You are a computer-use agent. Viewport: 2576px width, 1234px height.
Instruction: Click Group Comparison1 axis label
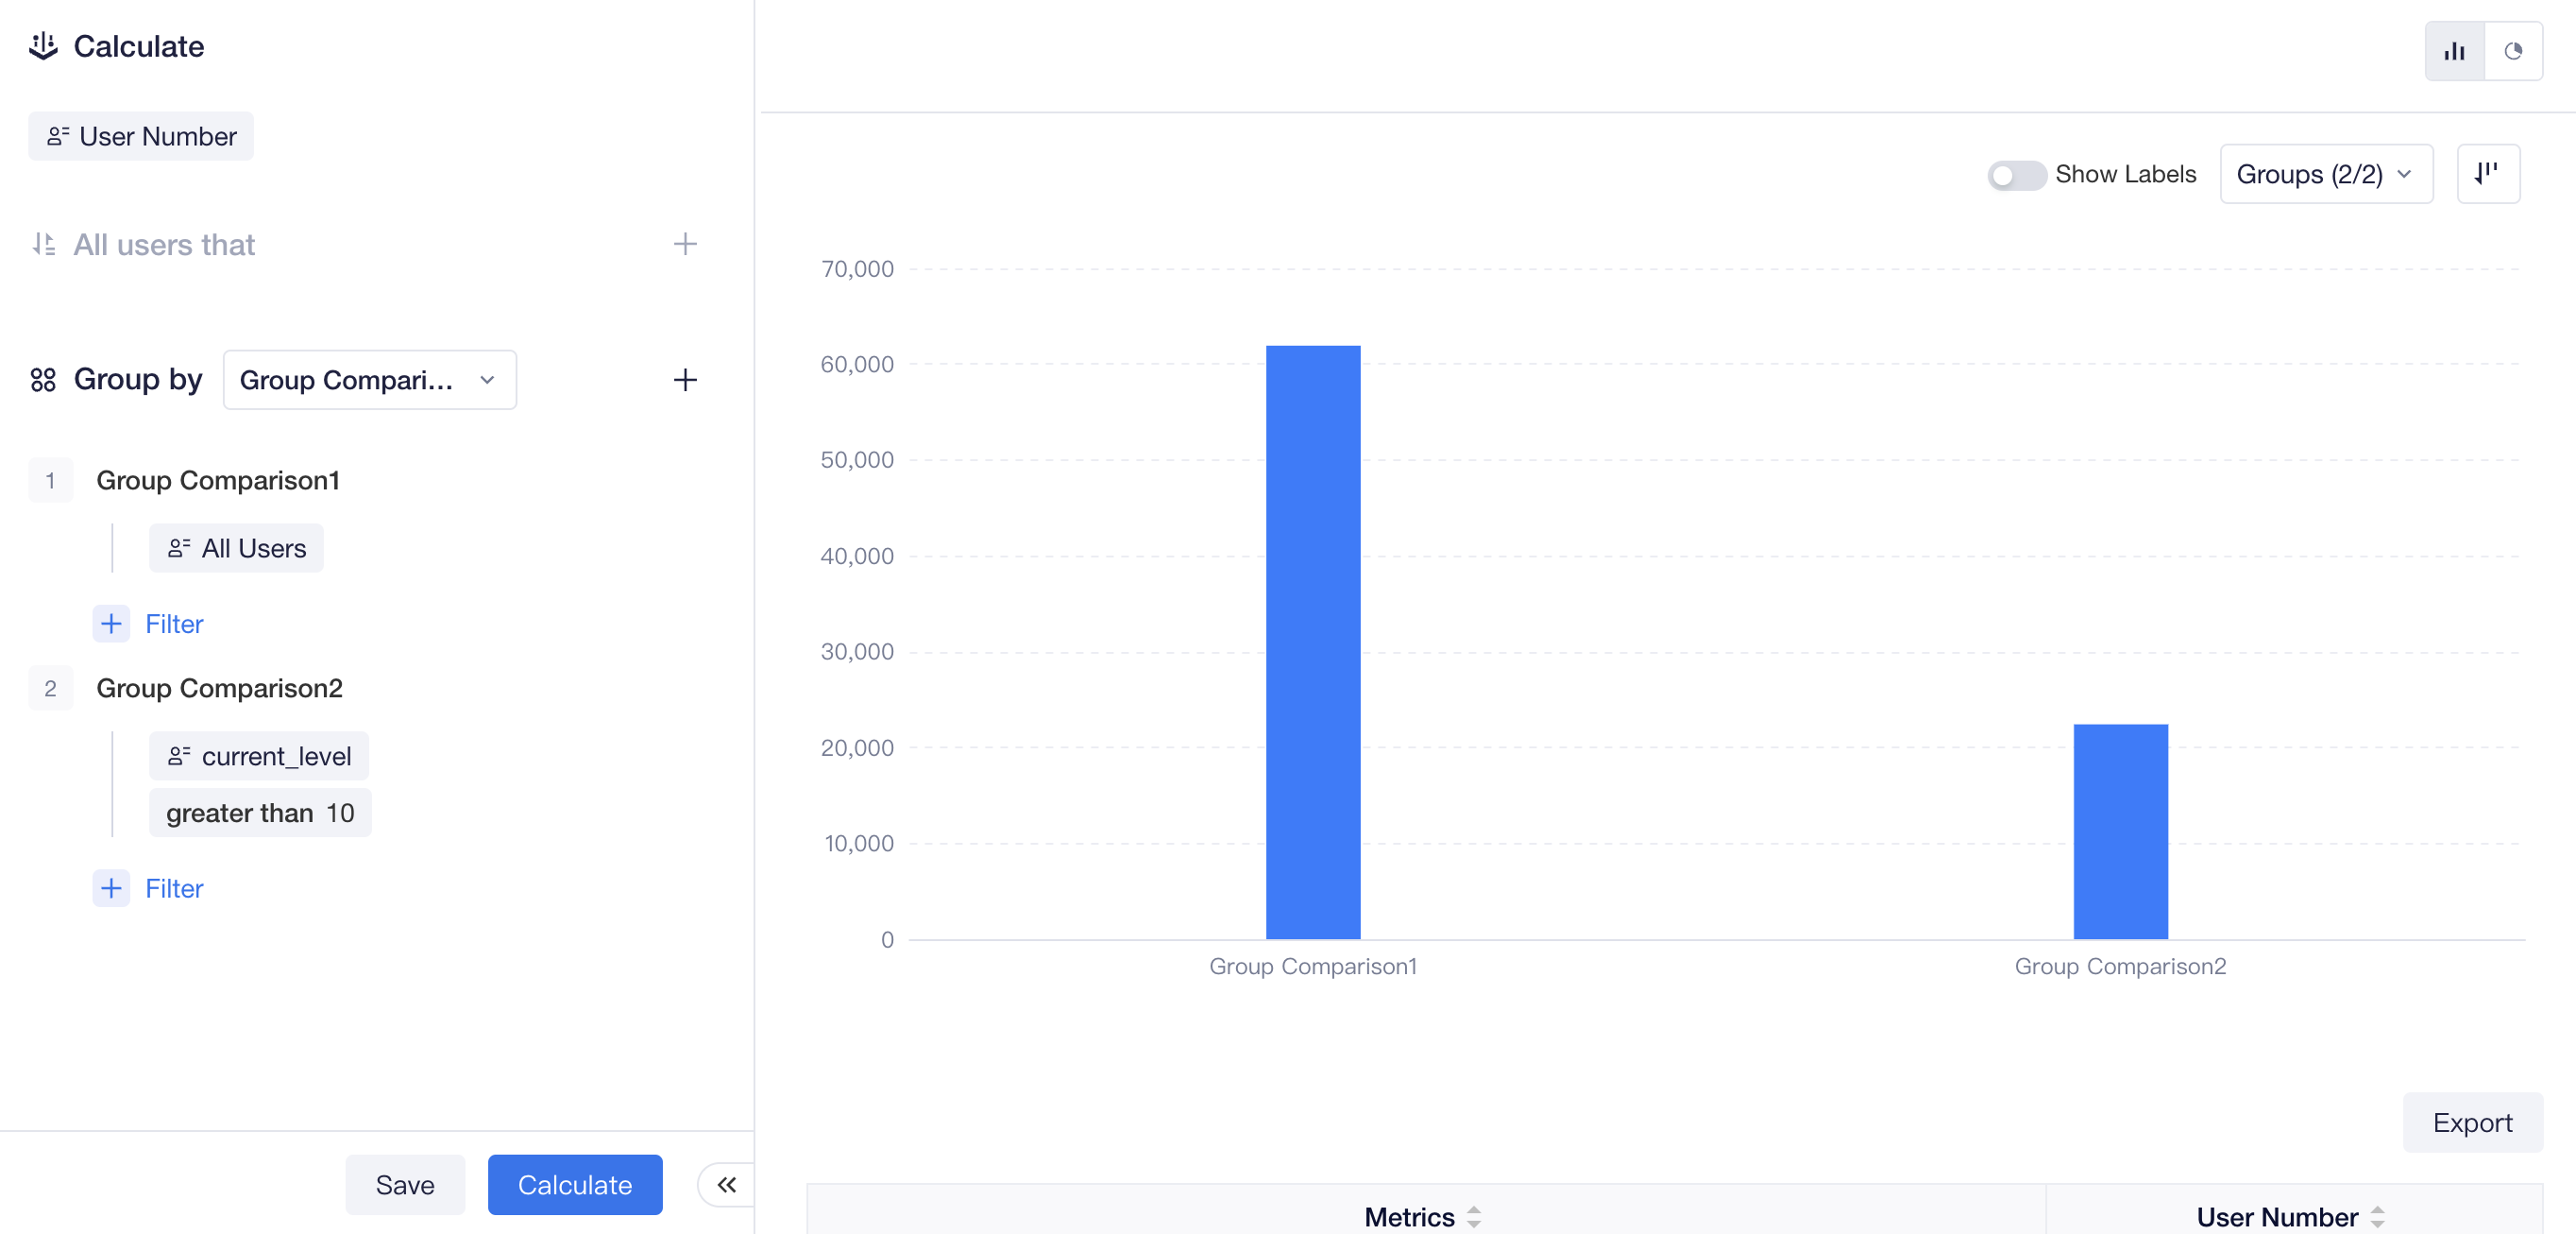tap(1312, 967)
